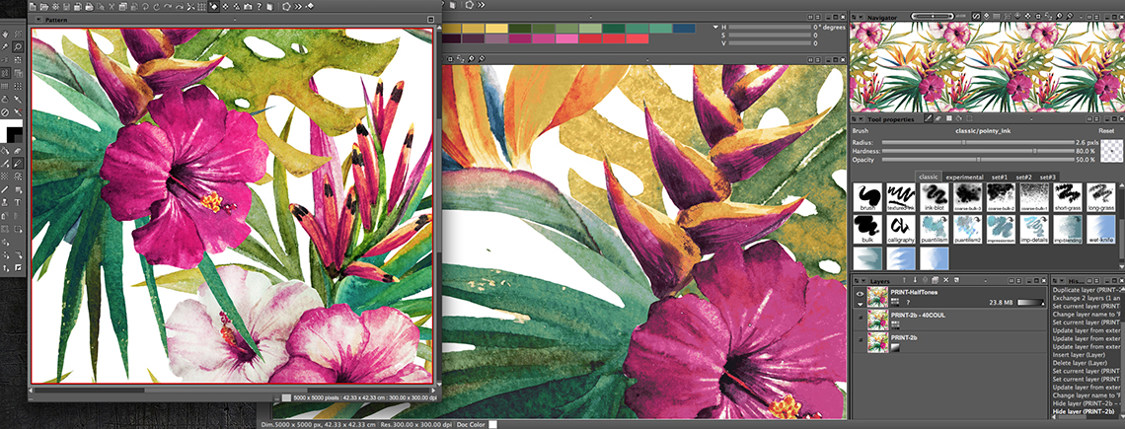Click the gear settings icon in top toolbar
This screenshot has height=429, width=1125.
click(x=55, y=7)
